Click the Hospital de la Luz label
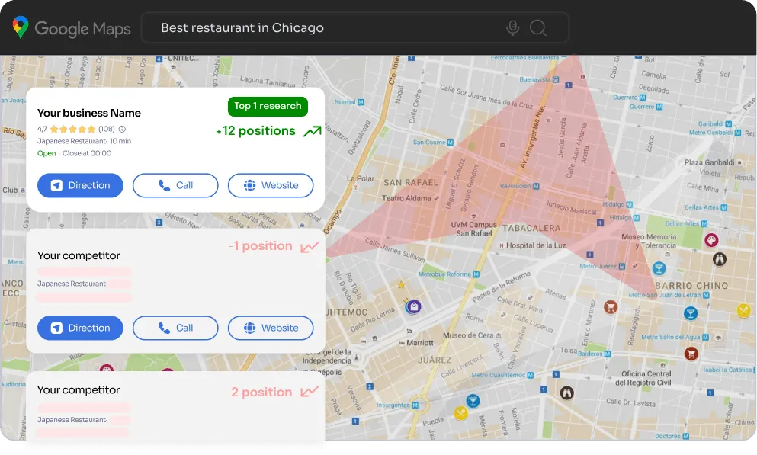 tap(536, 245)
